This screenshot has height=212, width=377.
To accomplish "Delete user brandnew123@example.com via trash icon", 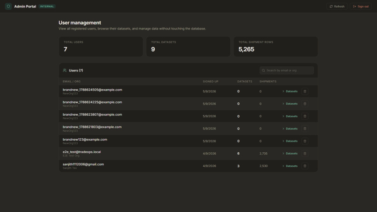I will click(305, 141).
